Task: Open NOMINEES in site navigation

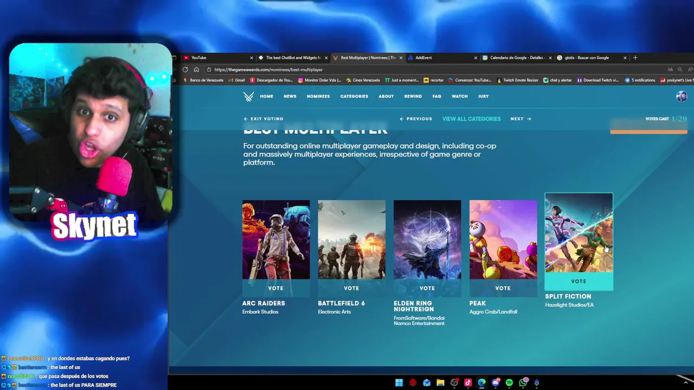Action: [318, 96]
